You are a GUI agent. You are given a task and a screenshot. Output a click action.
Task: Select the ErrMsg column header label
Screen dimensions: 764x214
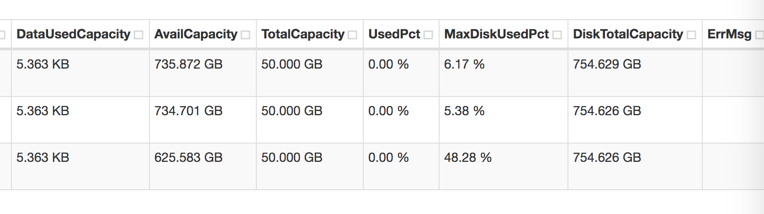(x=729, y=34)
